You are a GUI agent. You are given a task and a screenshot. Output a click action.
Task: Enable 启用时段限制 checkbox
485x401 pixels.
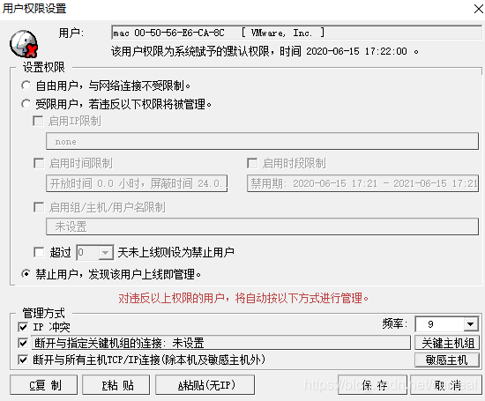(252, 163)
